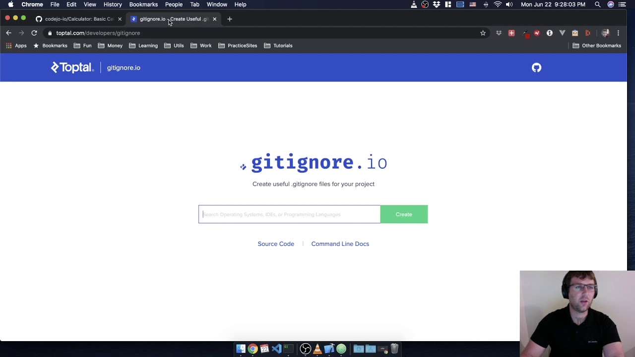Open the File menu
The height and width of the screenshot is (357, 635).
click(55, 4)
